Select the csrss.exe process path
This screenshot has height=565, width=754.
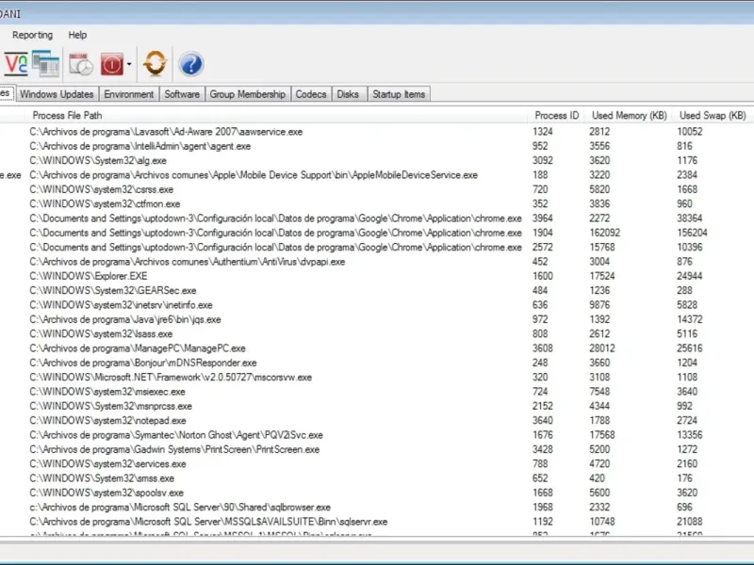pyautogui.click(x=102, y=189)
